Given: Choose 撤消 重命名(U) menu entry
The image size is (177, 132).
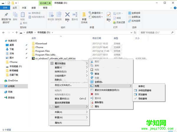Looking at the screenshot, I should click(x=69, y=98).
